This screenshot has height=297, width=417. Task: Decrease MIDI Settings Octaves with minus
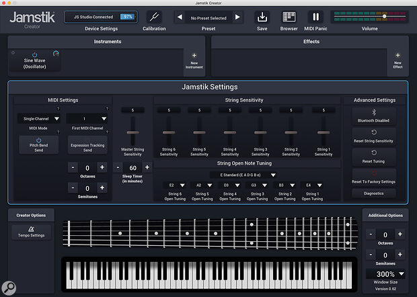click(x=73, y=167)
